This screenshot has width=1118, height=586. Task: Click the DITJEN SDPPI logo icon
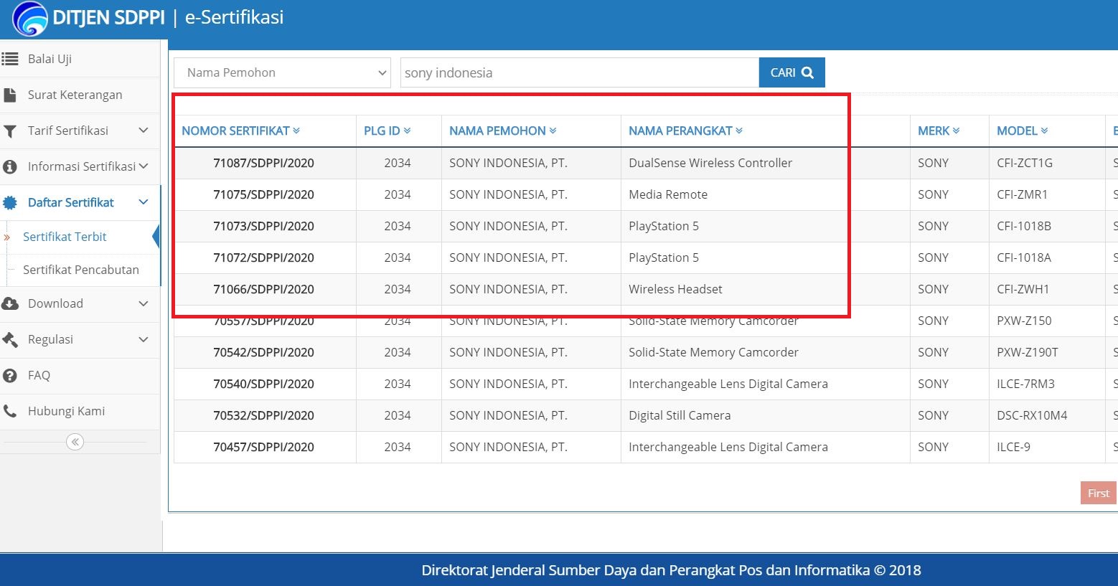pos(30,18)
